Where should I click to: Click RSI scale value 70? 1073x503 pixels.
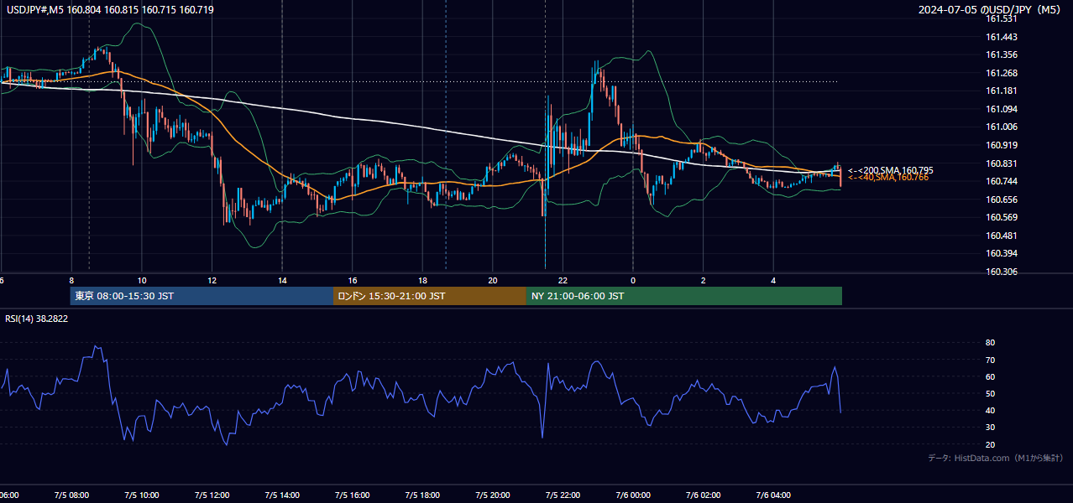tap(990, 360)
